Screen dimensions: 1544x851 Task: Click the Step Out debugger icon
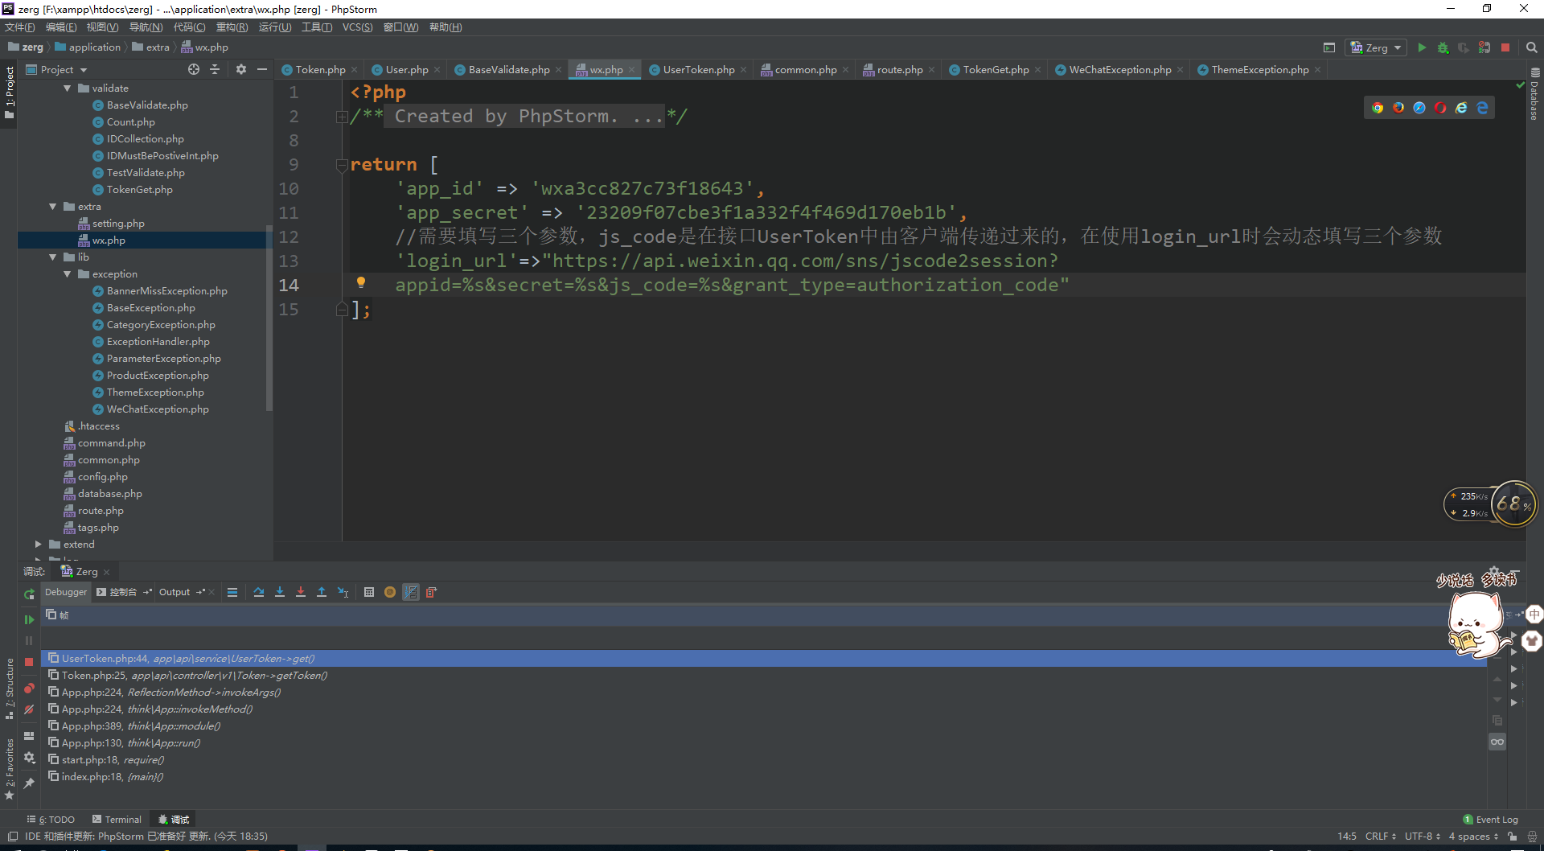pyautogui.click(x=322, y=592)
